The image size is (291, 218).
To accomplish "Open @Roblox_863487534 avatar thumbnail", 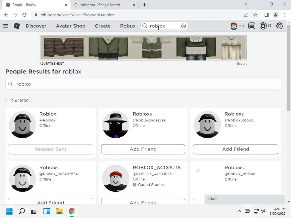I will [x=22, y=178].
